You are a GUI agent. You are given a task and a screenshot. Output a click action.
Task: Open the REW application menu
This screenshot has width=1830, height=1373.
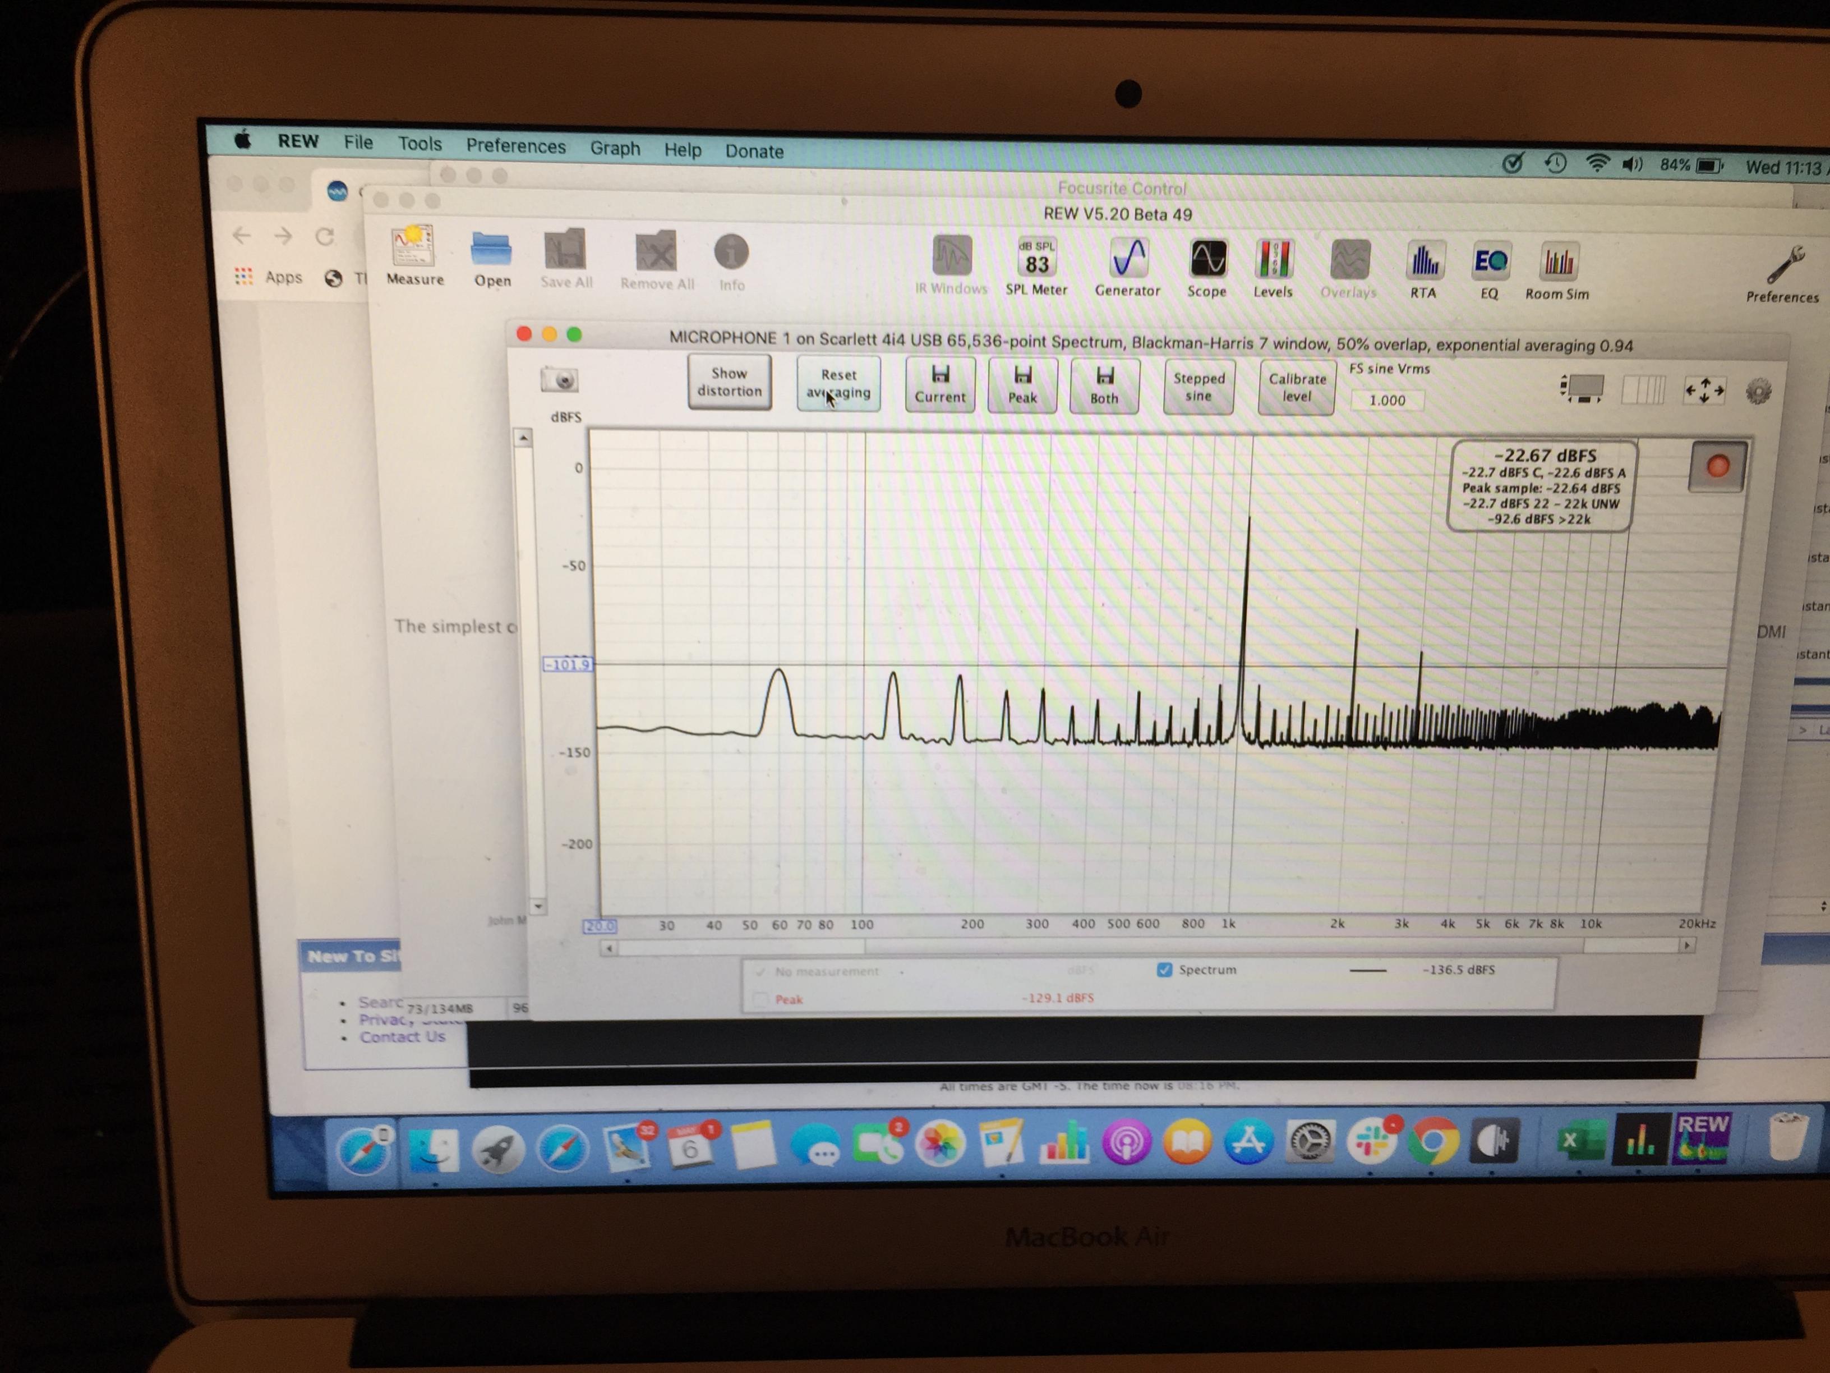298,141
